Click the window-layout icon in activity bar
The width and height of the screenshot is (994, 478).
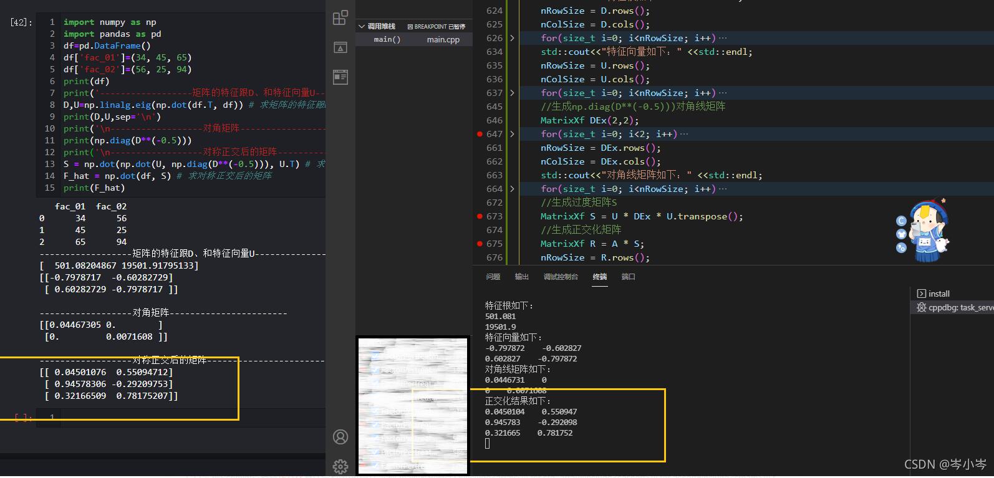coord(340,77)
